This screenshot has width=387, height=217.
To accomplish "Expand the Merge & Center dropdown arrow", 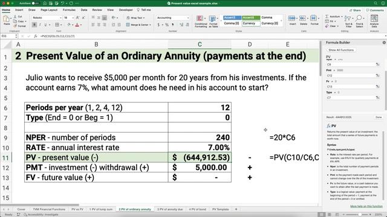I will pos(150,25).
